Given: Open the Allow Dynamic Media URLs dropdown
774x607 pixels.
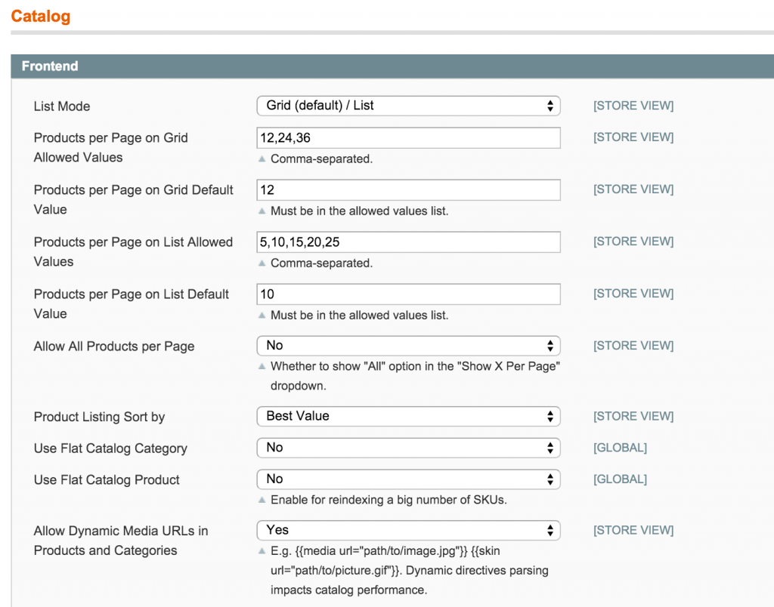Looking at the screenshot, I should [408, 530].
